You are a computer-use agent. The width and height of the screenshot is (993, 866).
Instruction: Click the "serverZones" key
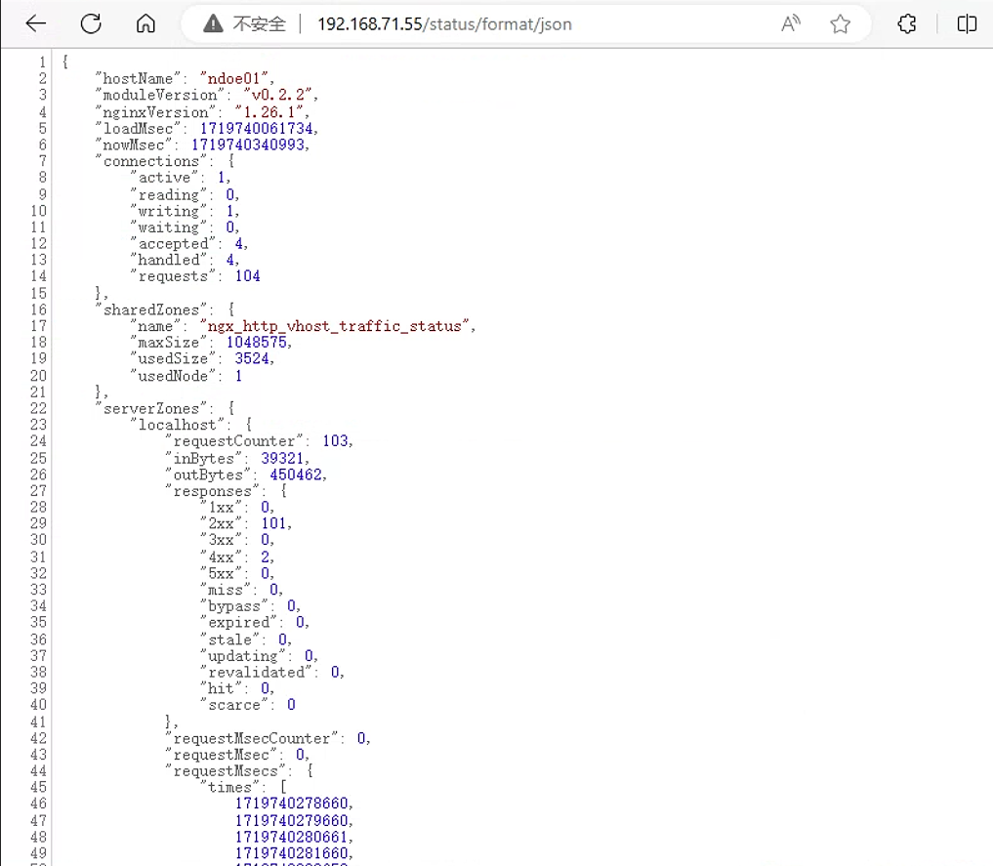(x=150, y=409)
